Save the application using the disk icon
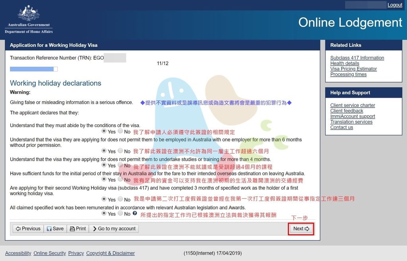Viewport: 407px width, 261px height. coord(55,228)
